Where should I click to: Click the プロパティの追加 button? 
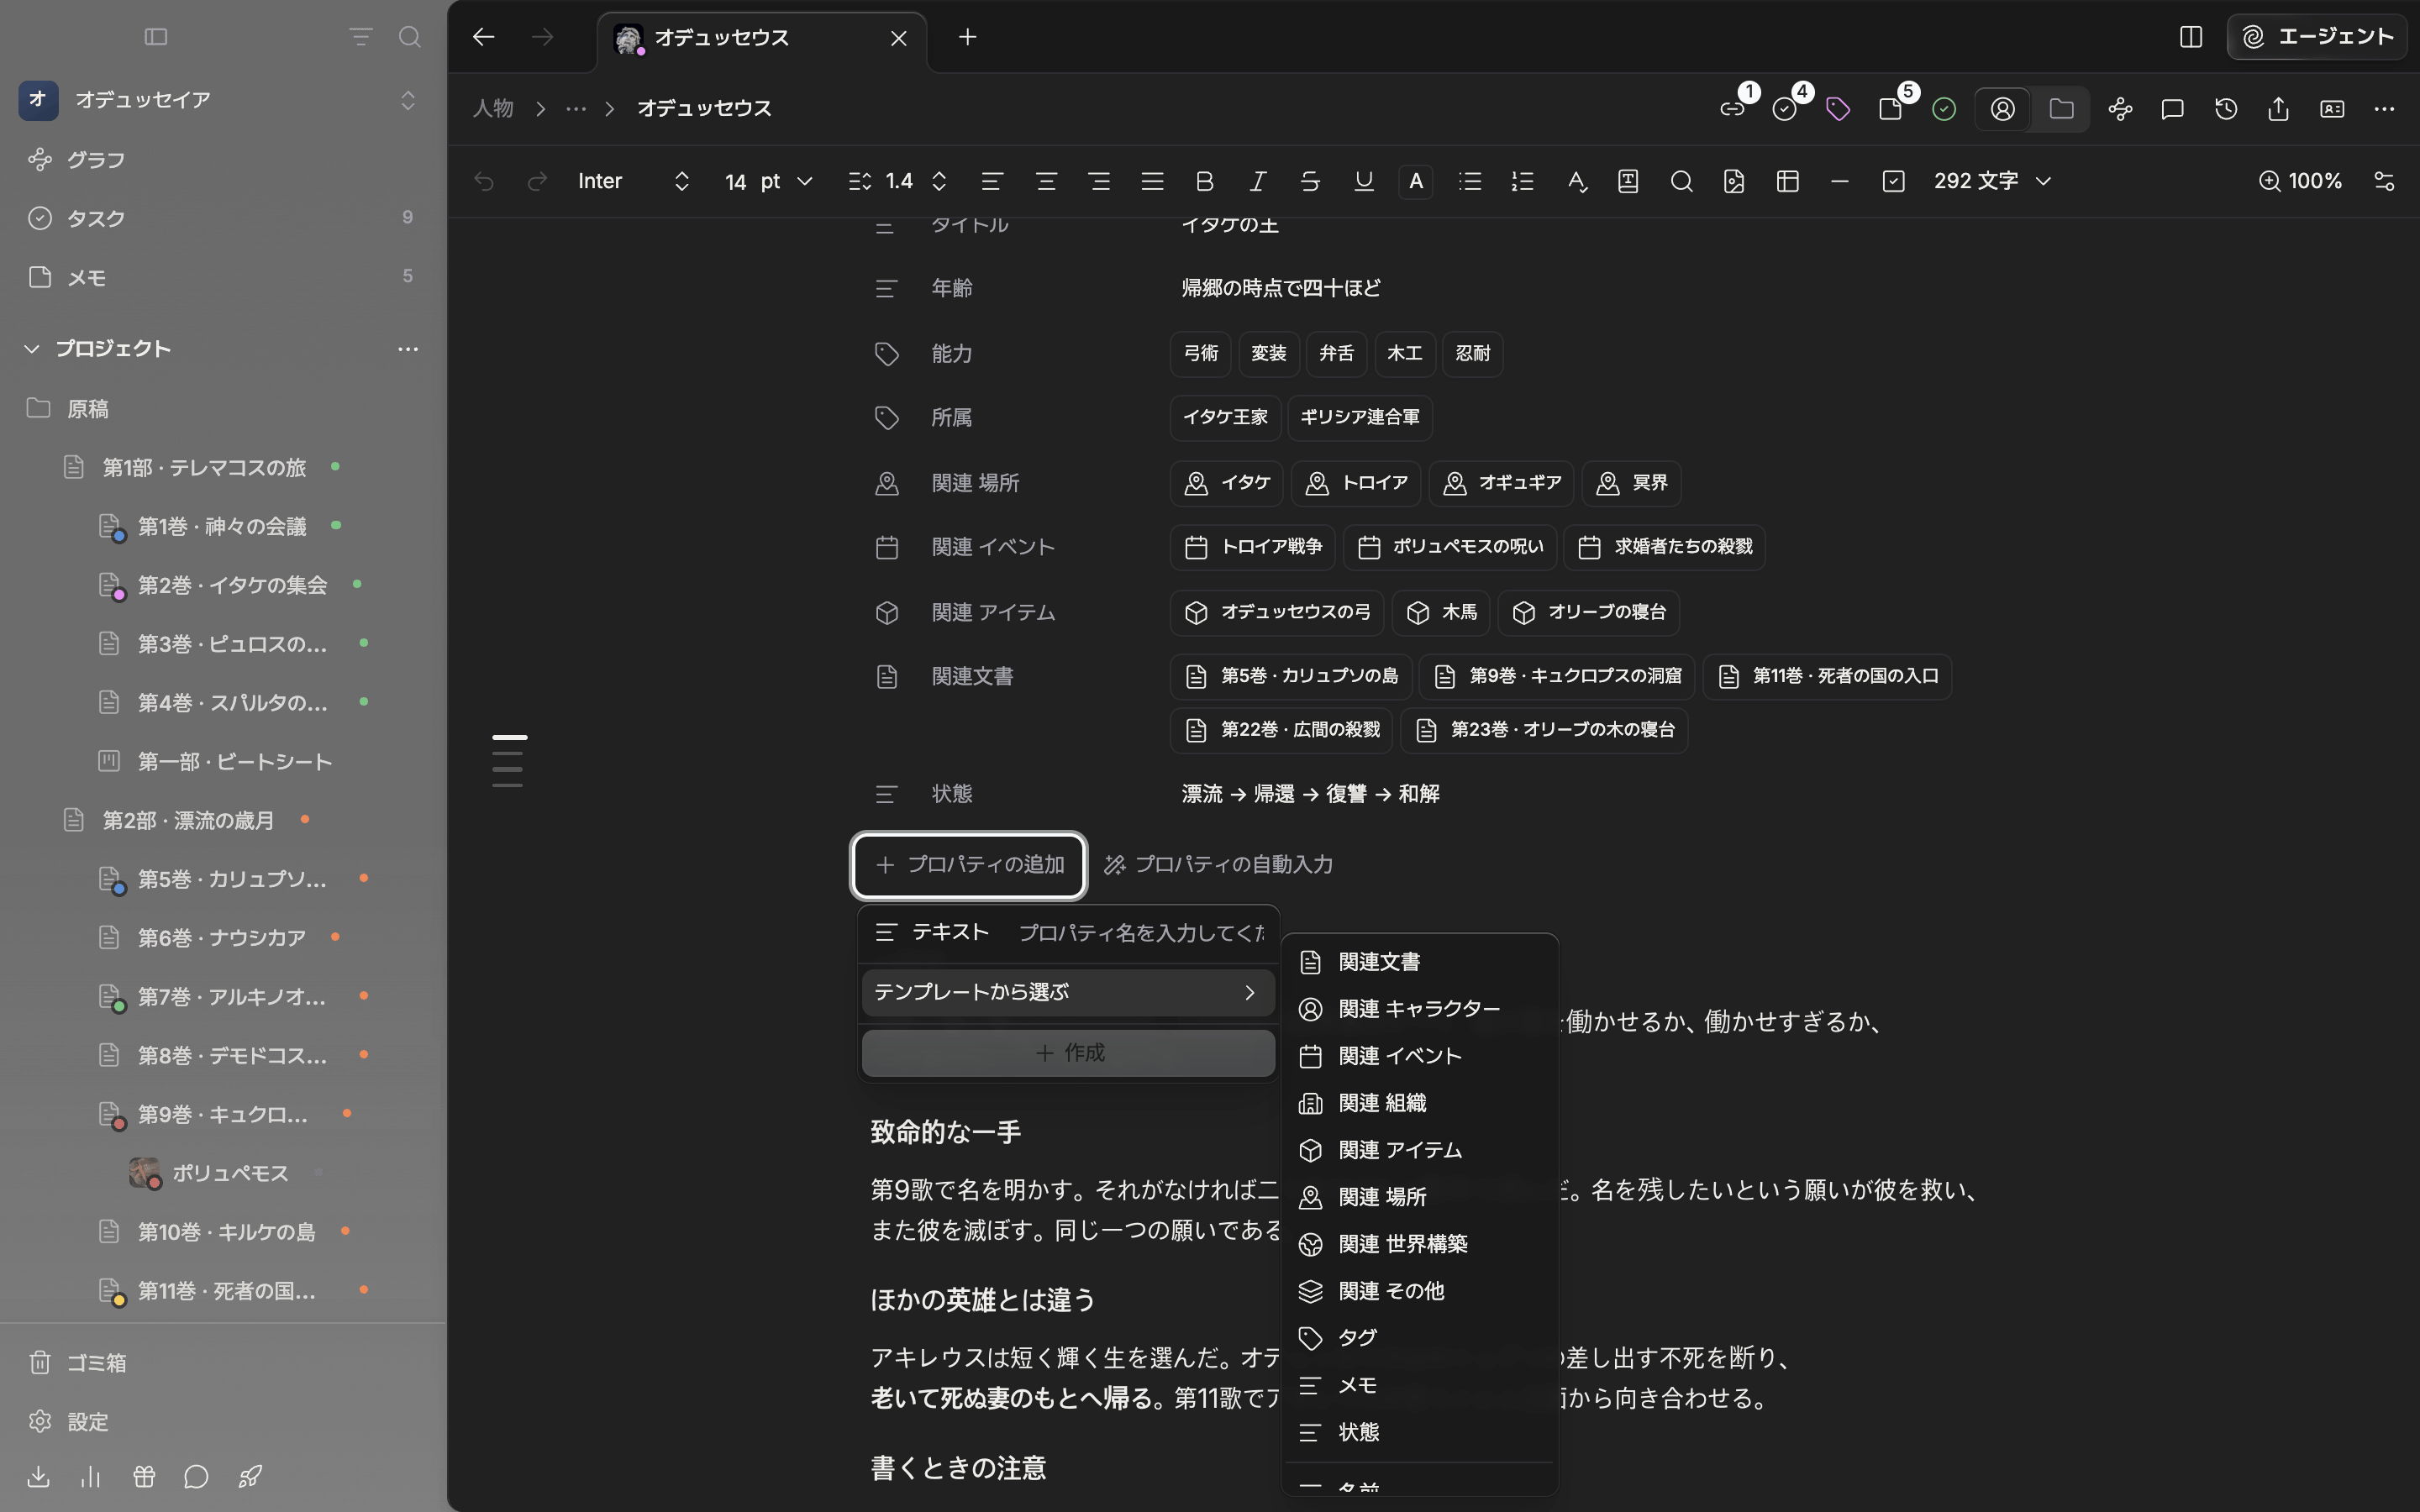[x=969, y=865]
